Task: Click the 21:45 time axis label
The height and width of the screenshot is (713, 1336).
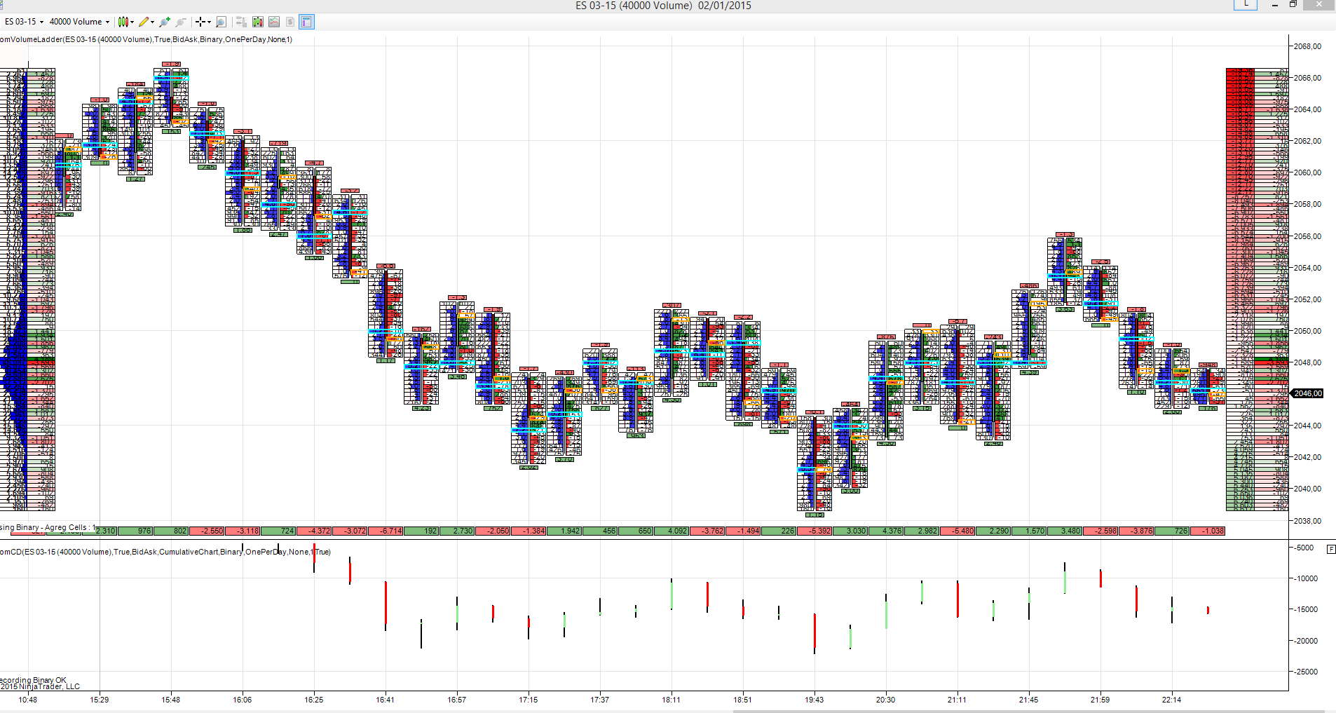Action: point(1029,700)
